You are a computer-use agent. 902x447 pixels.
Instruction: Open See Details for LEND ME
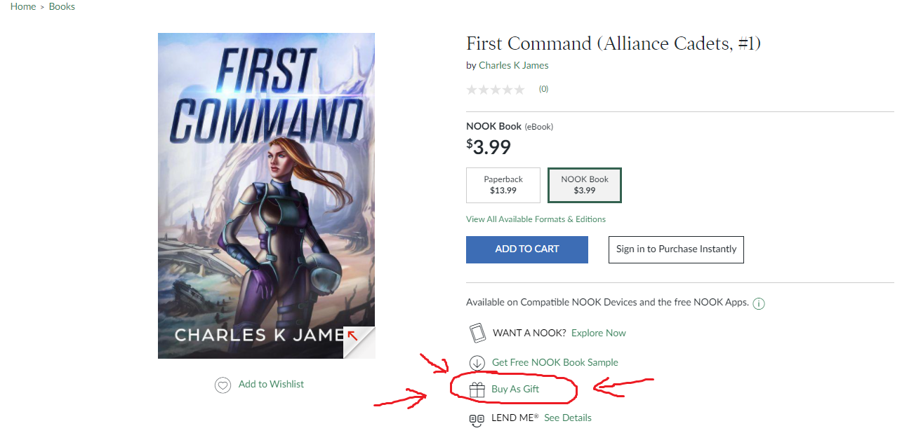pos(567,418)
